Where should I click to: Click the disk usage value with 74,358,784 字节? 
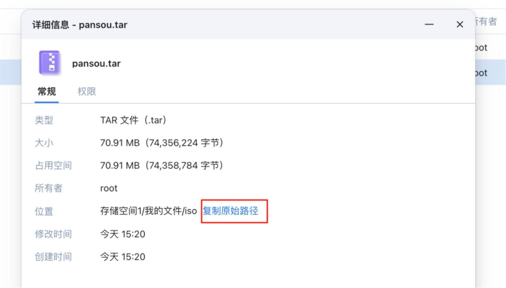tap(162, 166)
